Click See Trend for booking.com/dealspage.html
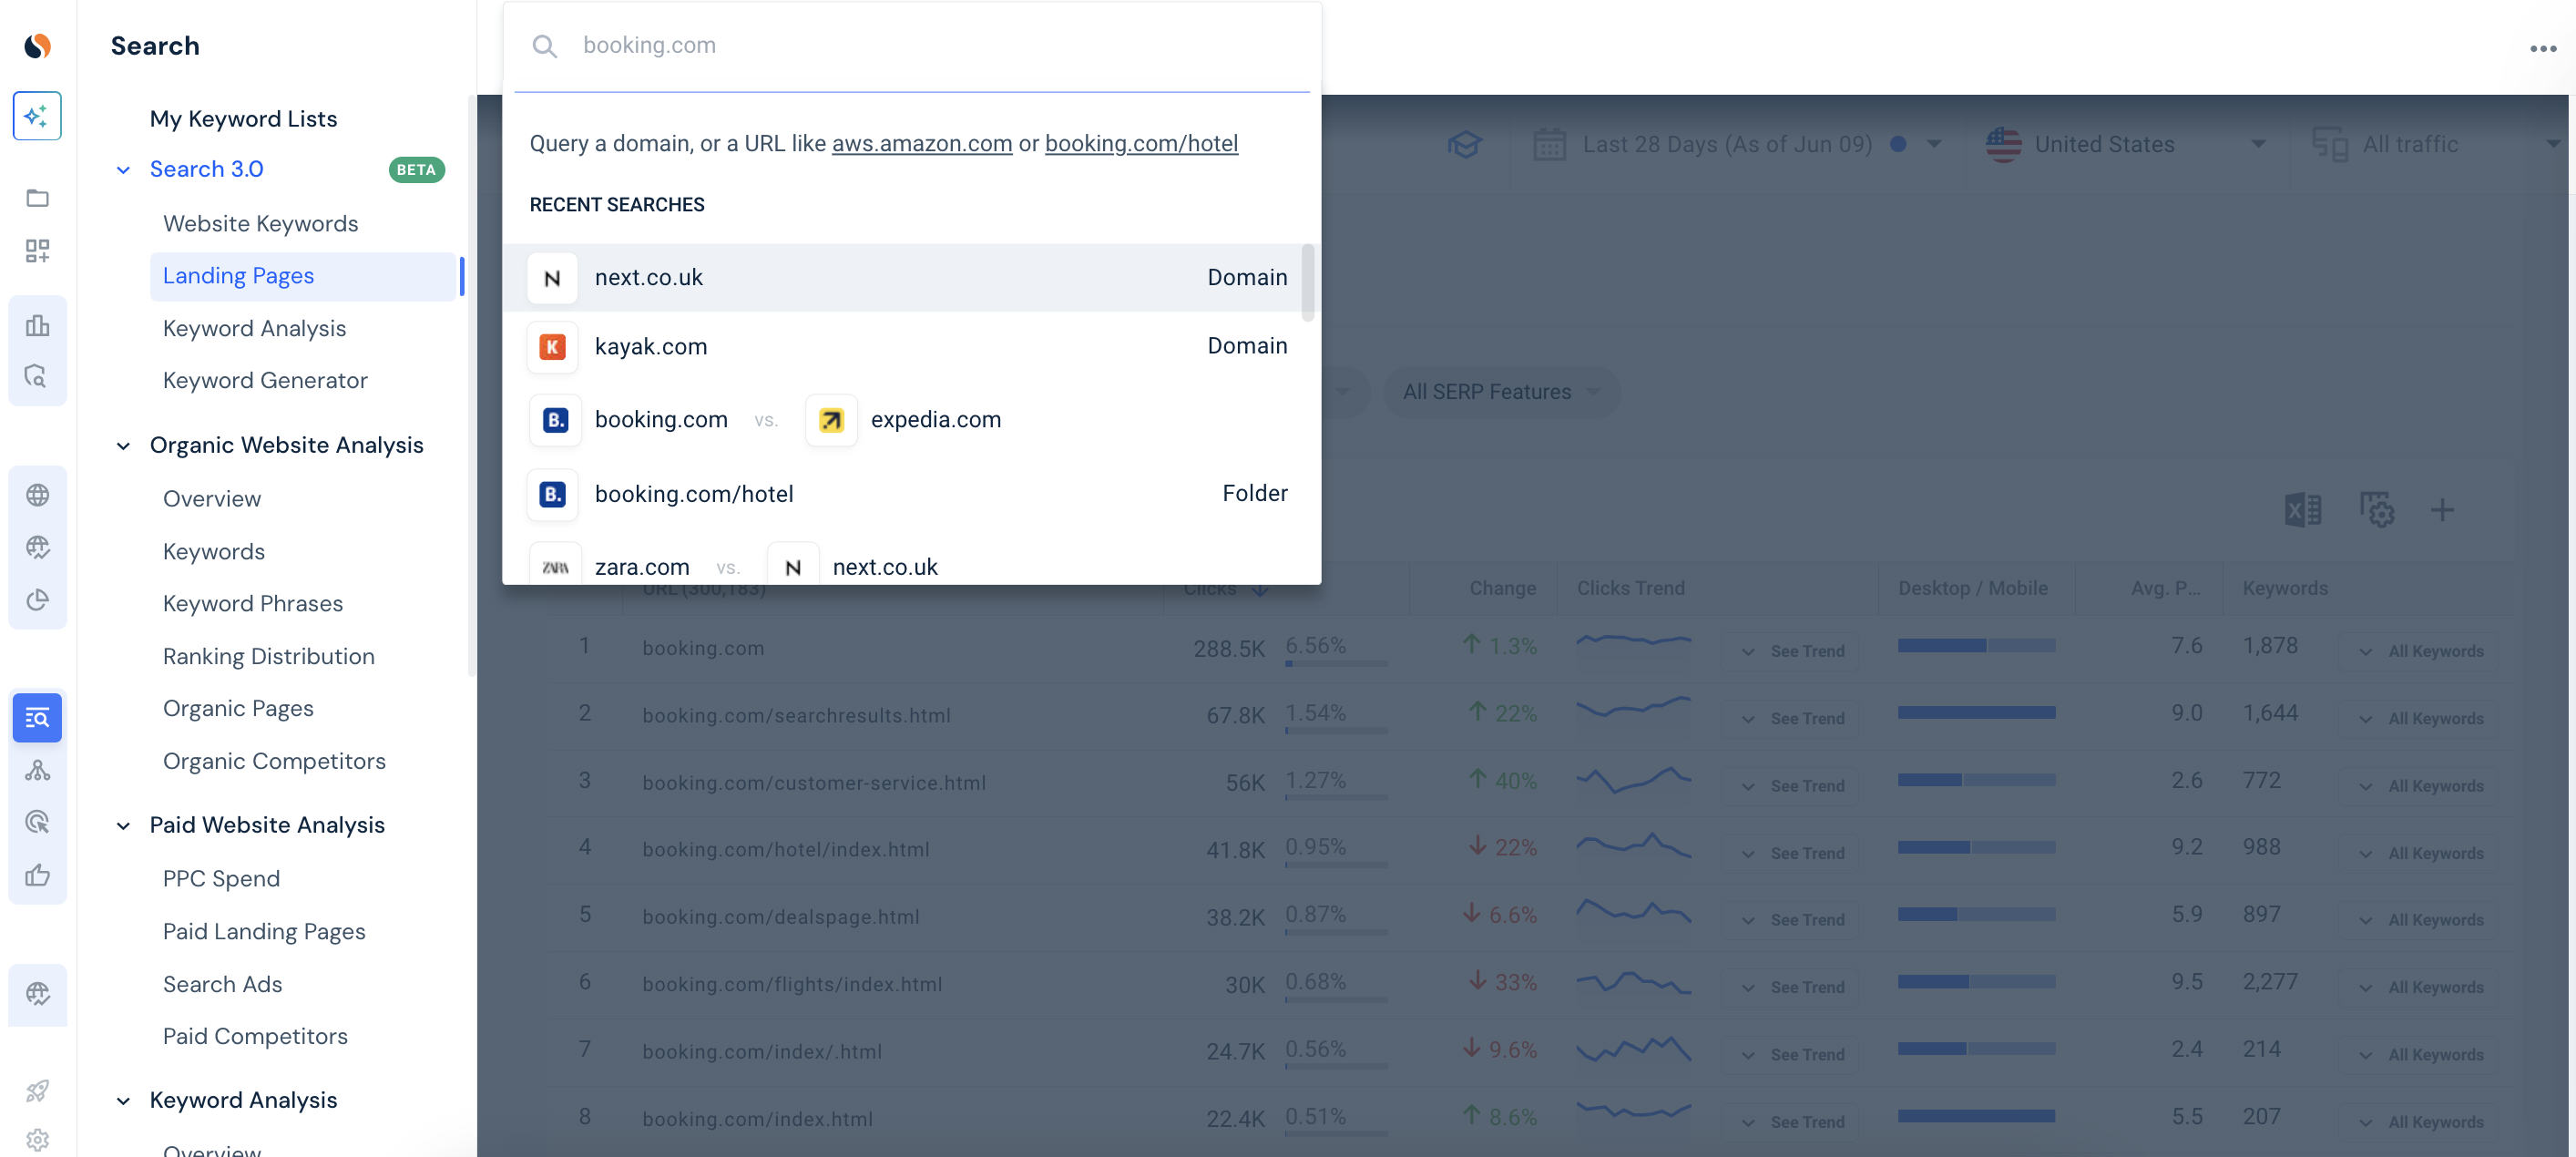2576x1157 pixels. (1792, 920)
